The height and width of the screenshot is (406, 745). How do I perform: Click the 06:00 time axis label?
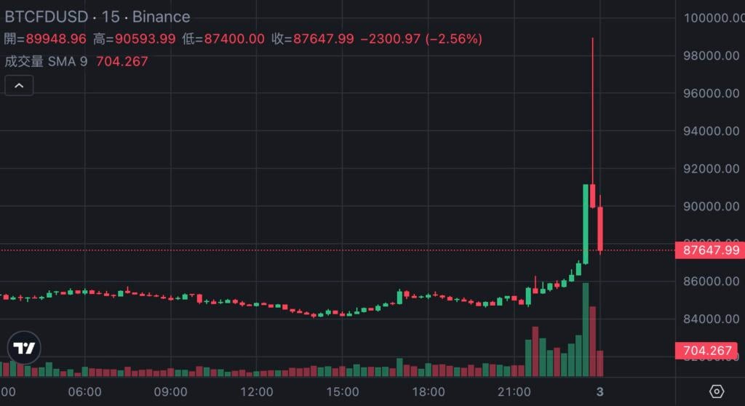pyautogui.click(x=84, y=391)
